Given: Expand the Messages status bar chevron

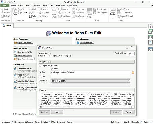Looking at the screenshot, I should (x=12, y=122).
